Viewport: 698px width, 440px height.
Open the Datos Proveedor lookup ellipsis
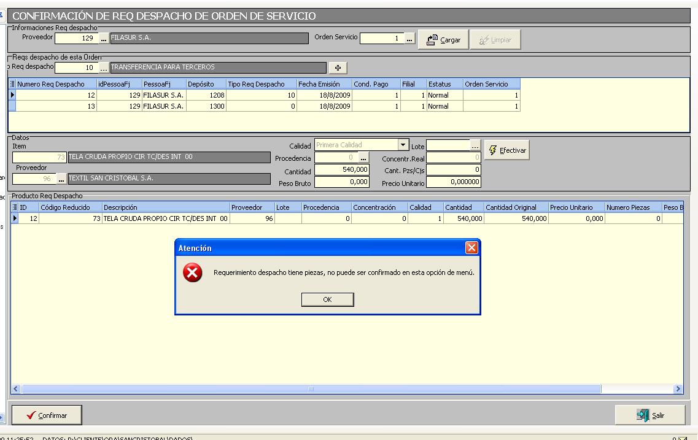pyautogui.click(x=61, y=179)
